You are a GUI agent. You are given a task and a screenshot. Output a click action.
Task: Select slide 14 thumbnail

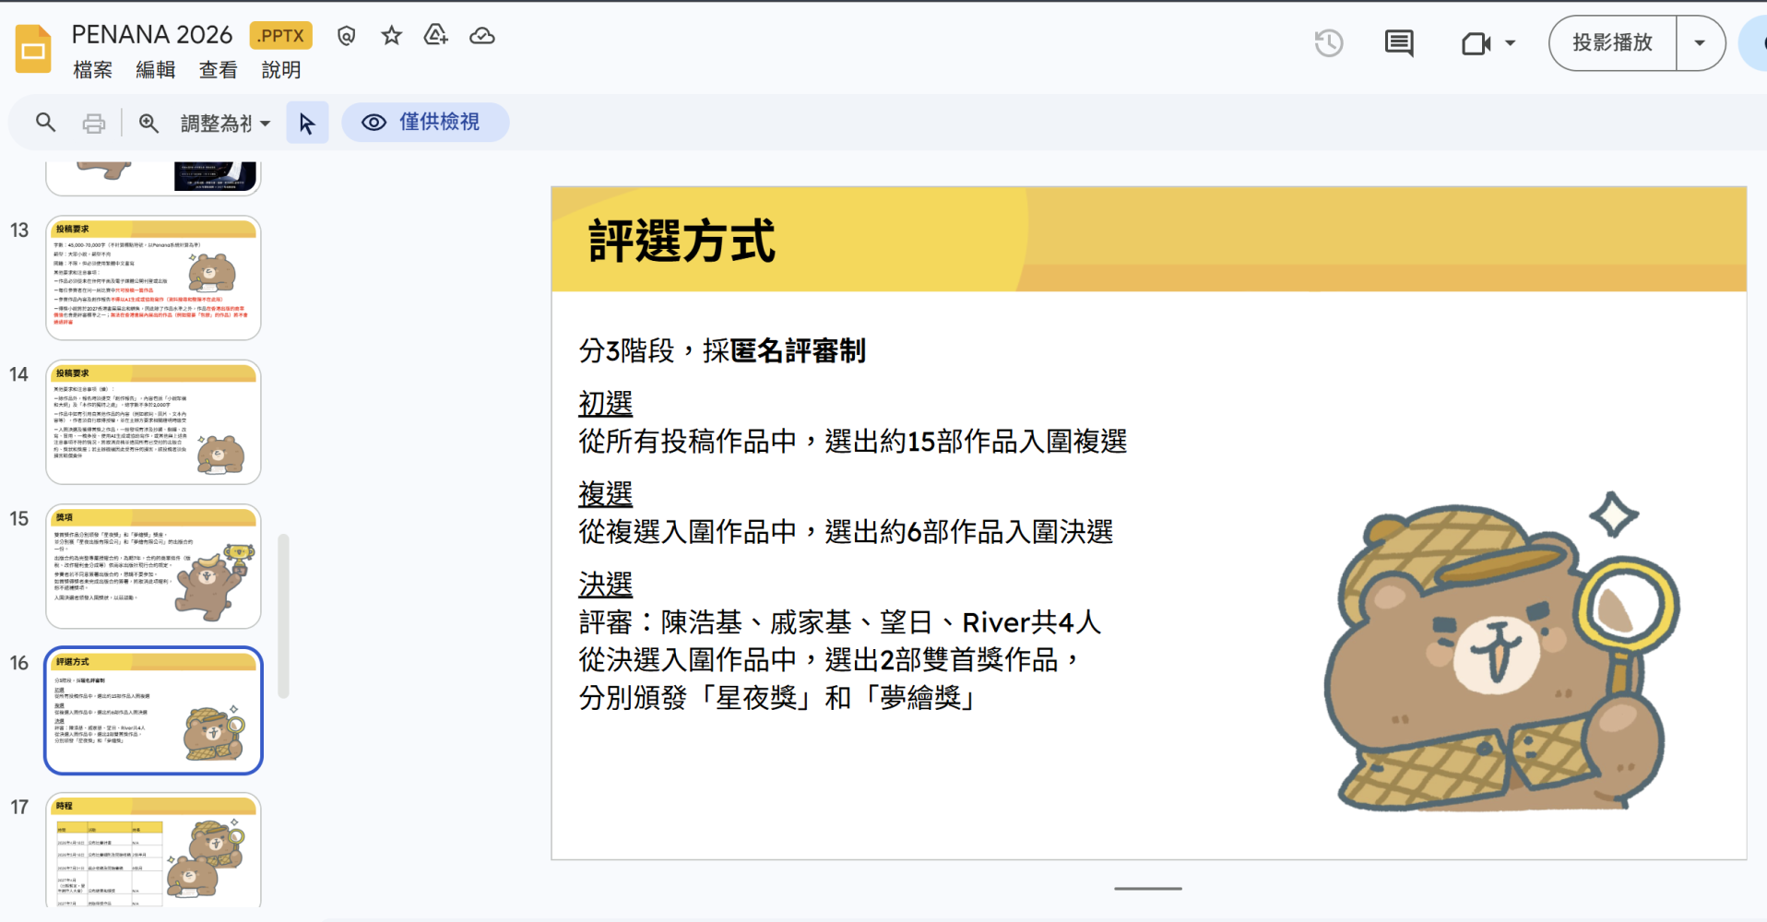(x=154, y=422)
